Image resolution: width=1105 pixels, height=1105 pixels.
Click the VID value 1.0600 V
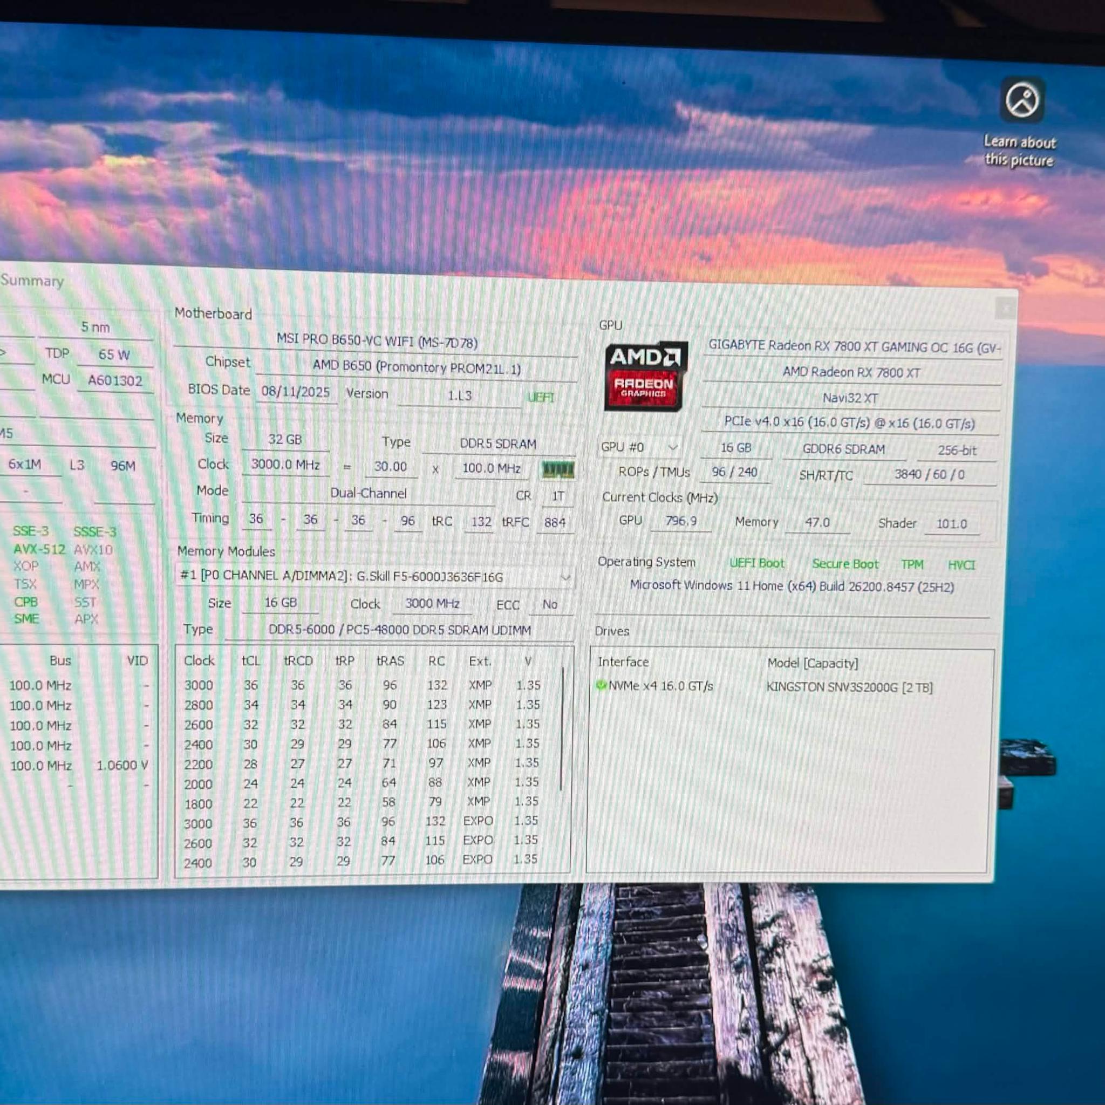122,765
